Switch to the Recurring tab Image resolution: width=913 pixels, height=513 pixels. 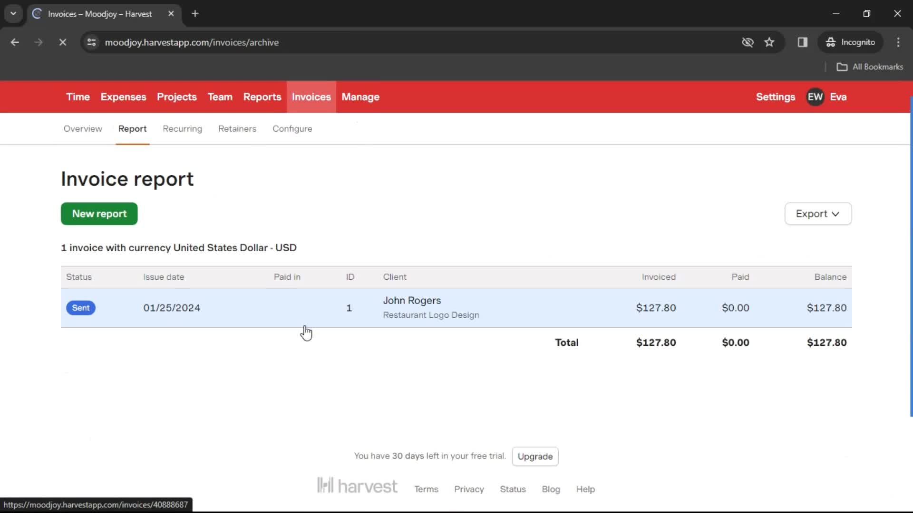[182, 129]
